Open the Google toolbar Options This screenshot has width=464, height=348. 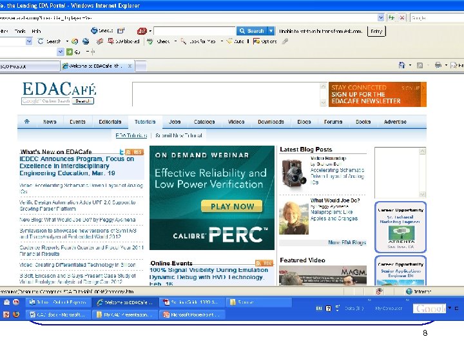point(265,41)
